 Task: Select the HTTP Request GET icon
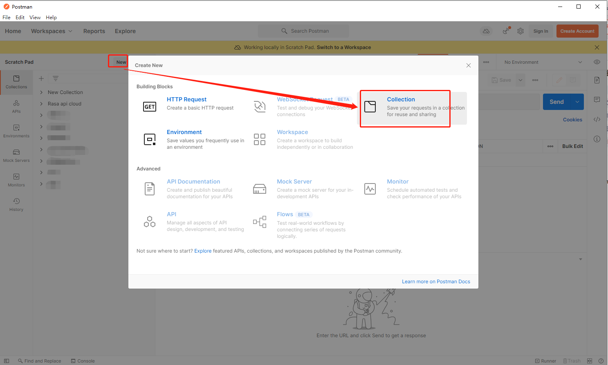pyautogui.click(x=150, y=107)
